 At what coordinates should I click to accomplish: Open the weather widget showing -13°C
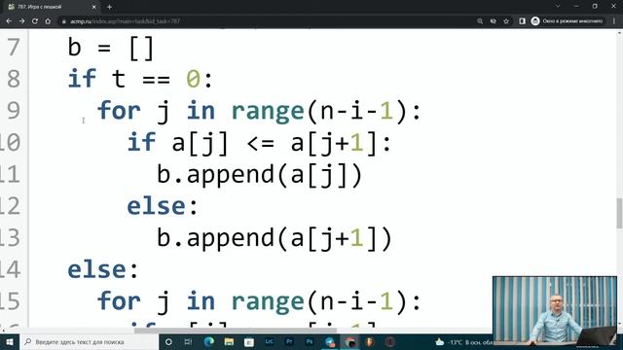point(464,341)
